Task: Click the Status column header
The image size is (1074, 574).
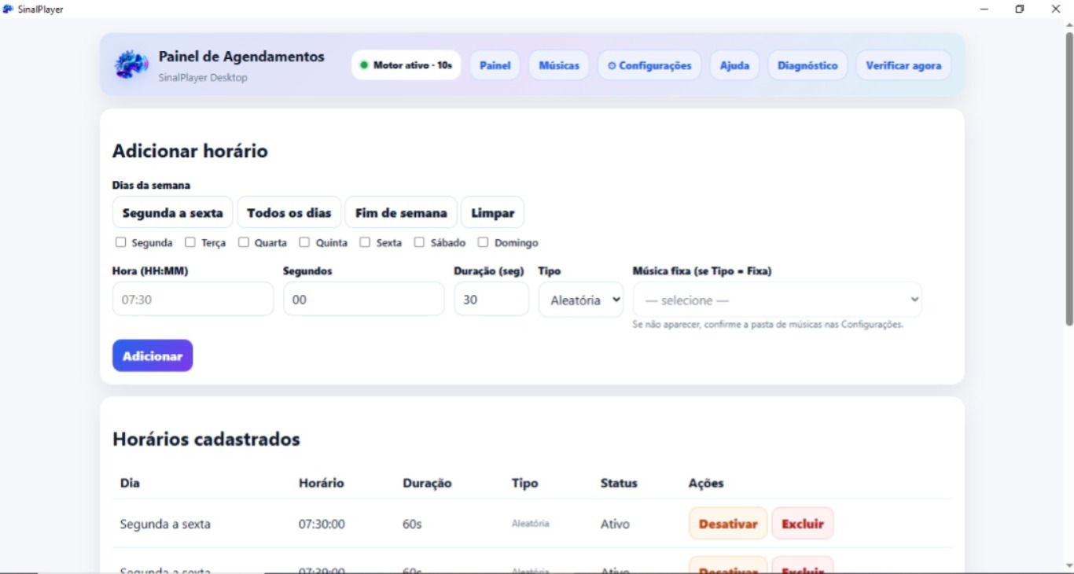Action: click(x=619, y=483)
